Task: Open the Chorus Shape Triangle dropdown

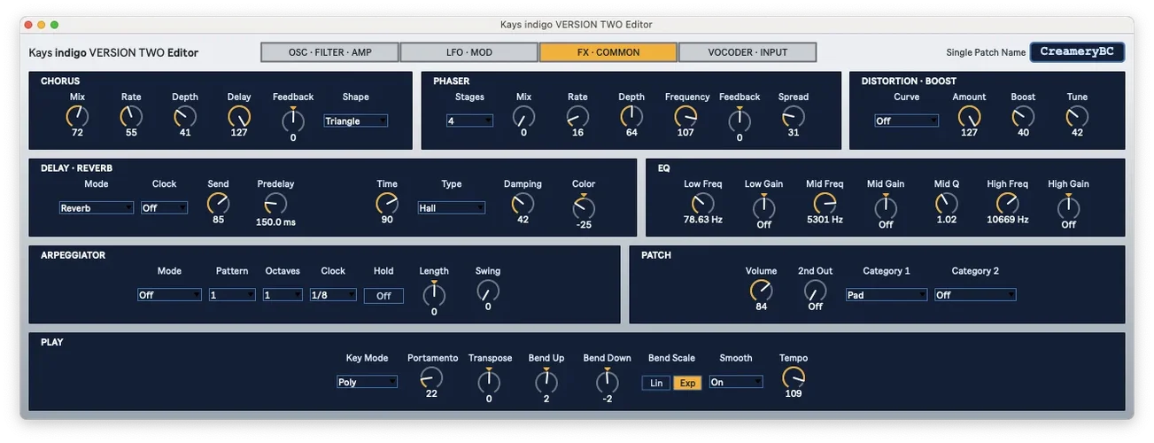Action: click(x=356, y=121)
